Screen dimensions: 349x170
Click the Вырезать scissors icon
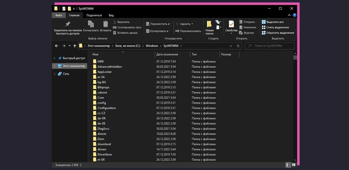tap(115, 22)
